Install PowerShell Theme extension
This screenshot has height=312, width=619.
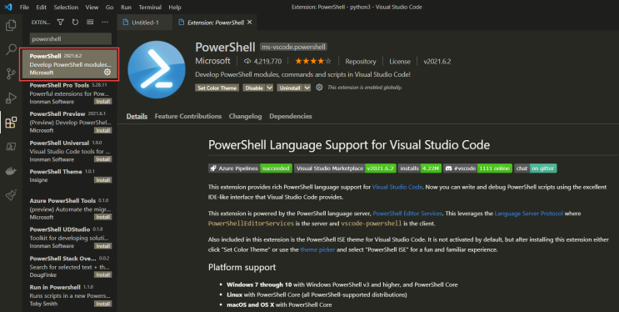pyautogui.click(x=102, y=180)
